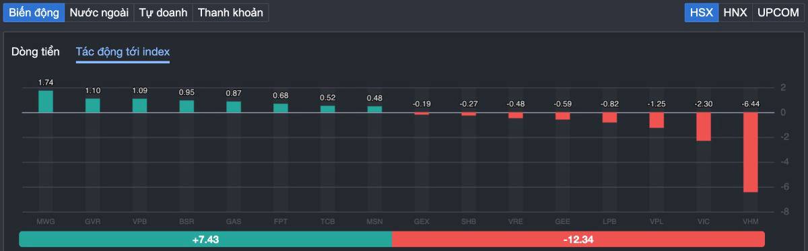Image resolution: width=808 pixels, height=251 pixels.
Task: Click the TCB green bar
Action: (x=327, y=109)
